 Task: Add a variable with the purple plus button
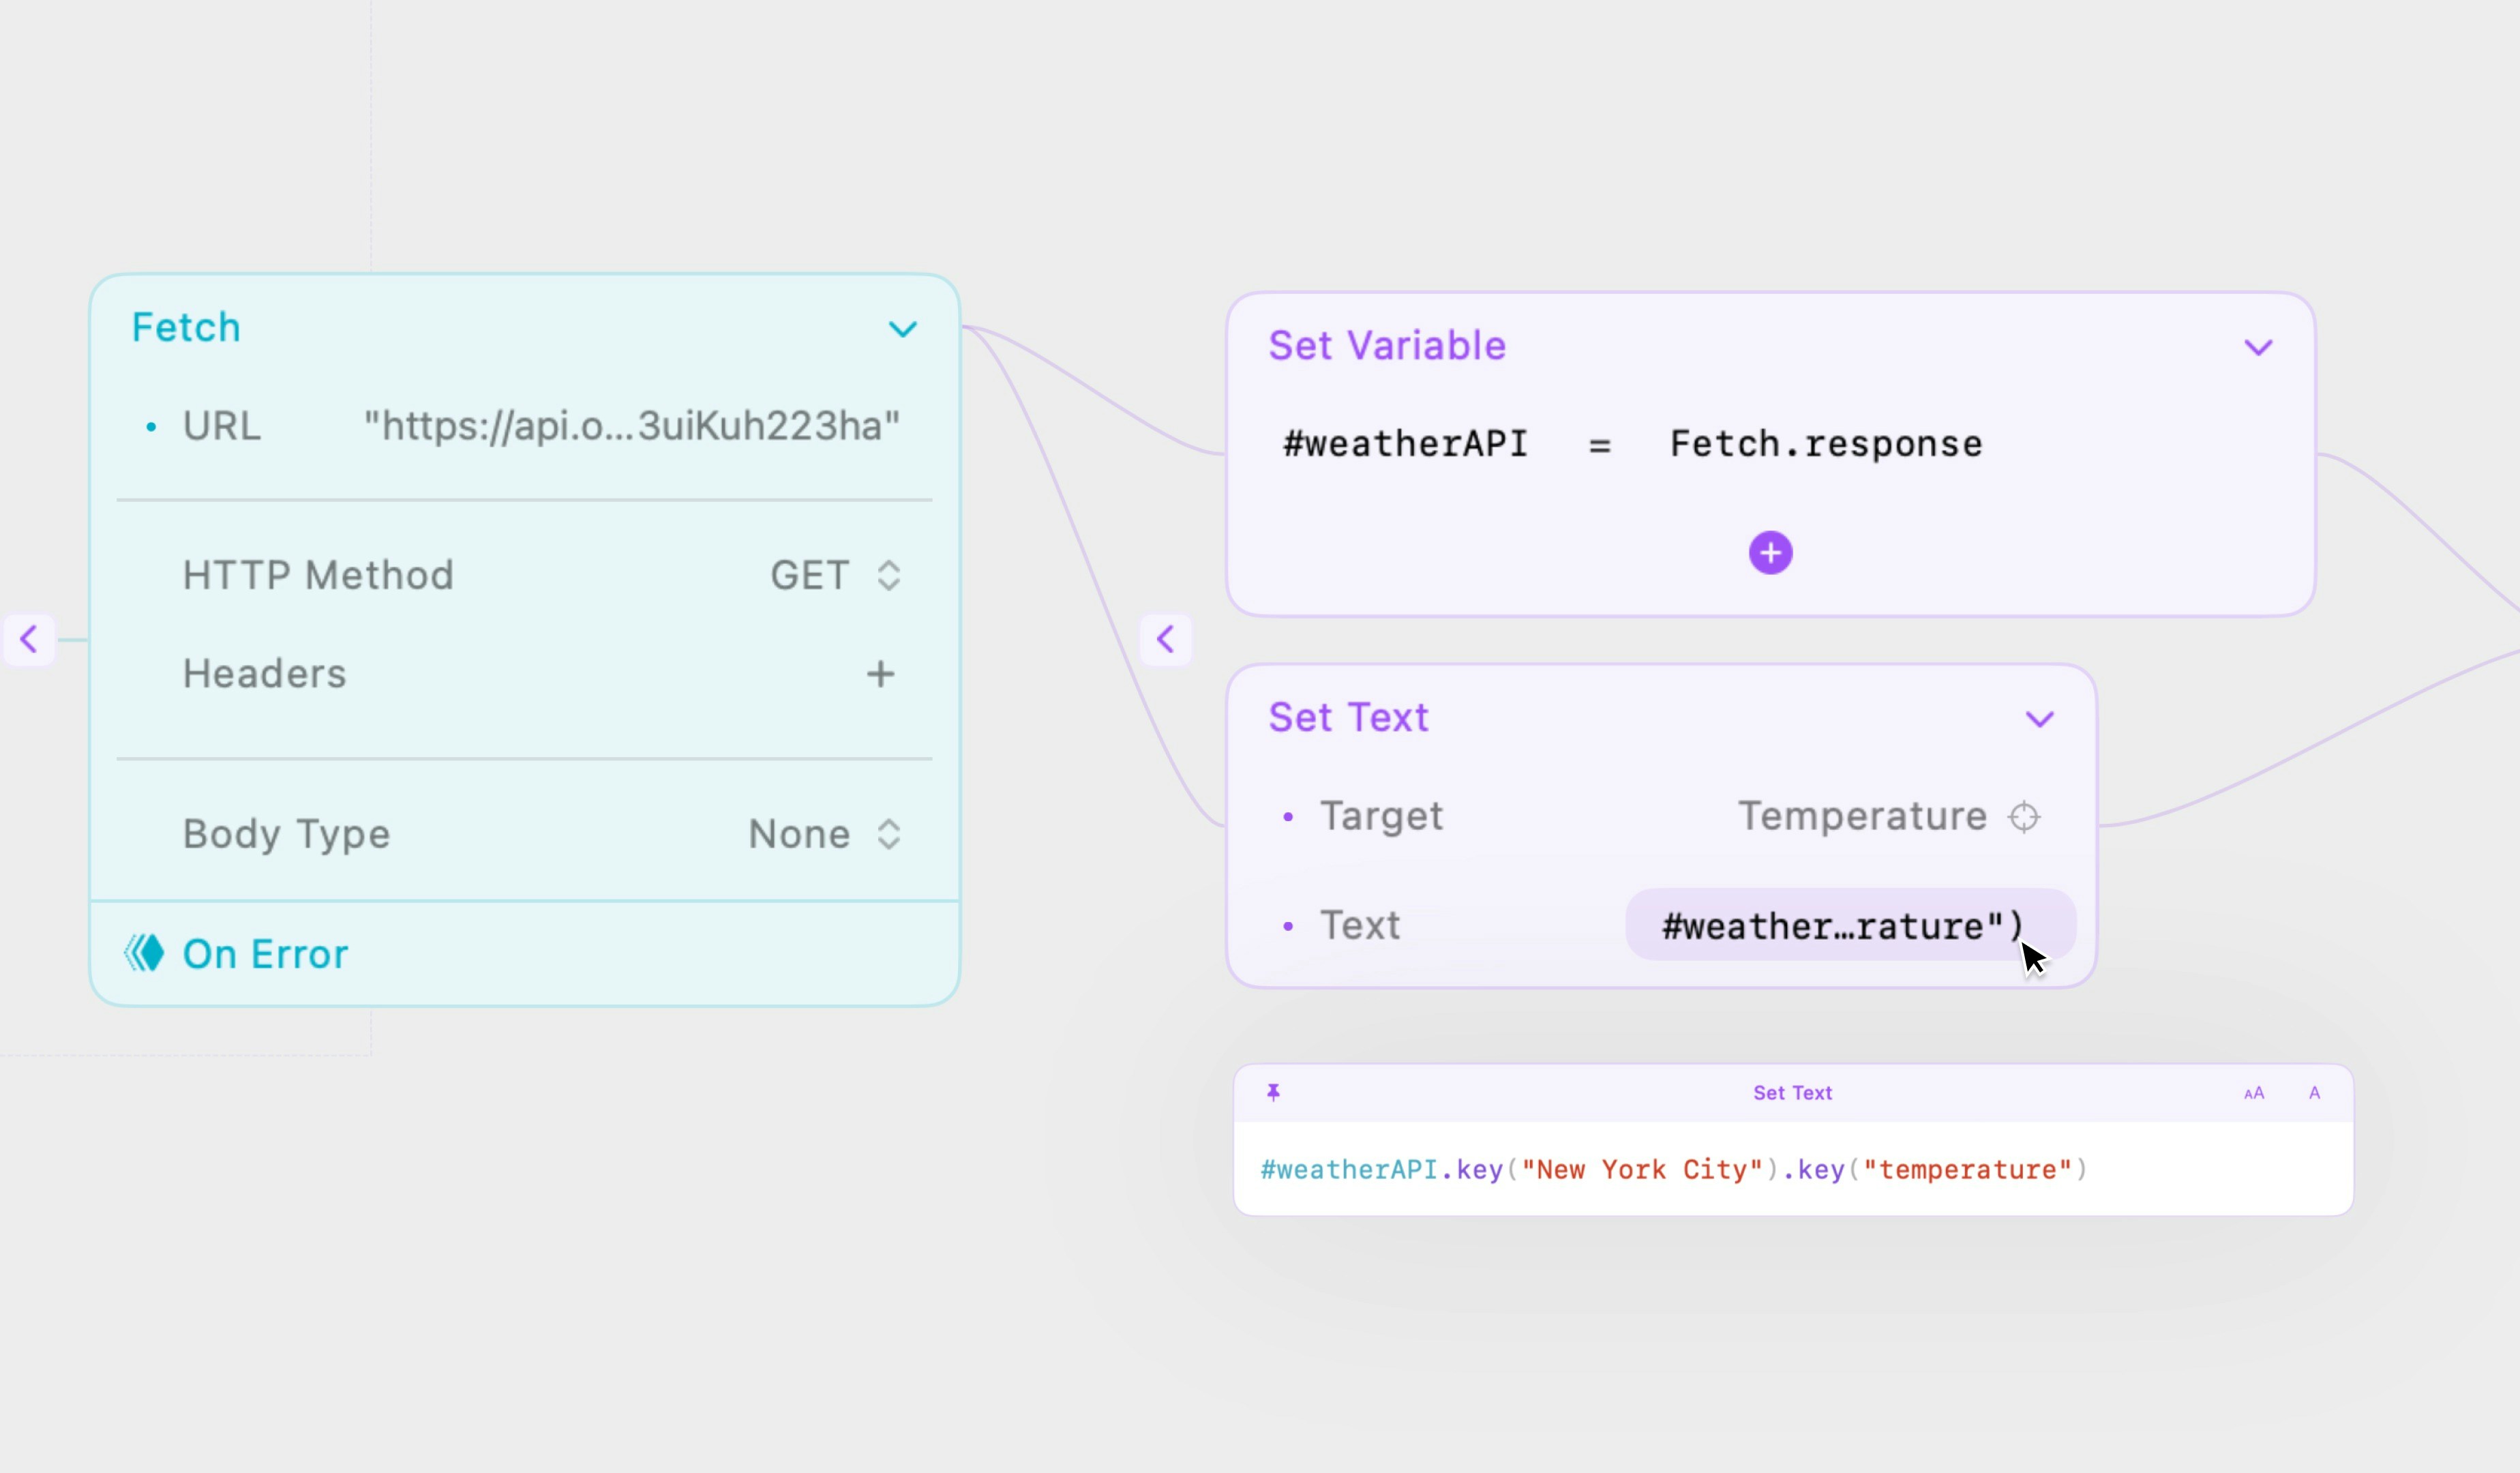1770,553
